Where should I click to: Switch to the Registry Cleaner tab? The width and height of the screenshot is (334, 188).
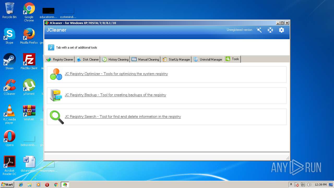(60, 59)
